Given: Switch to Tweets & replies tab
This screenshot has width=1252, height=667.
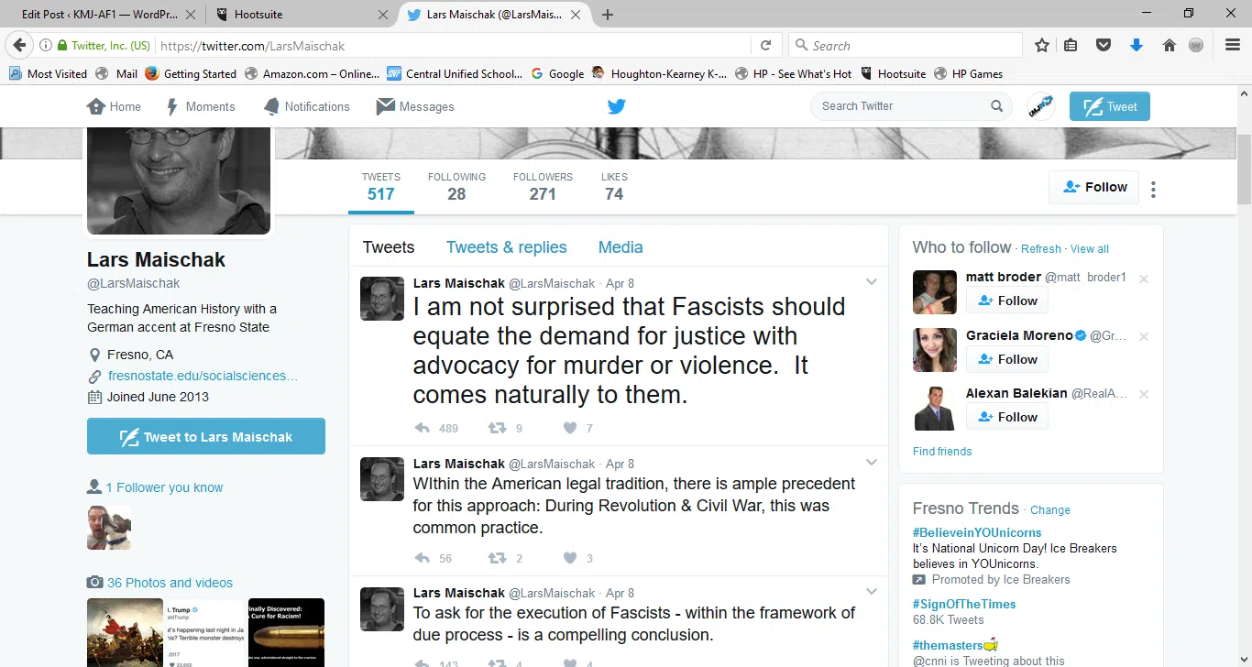Looking at the screenshot, I should pyautogui.click(x=506, y=247).
